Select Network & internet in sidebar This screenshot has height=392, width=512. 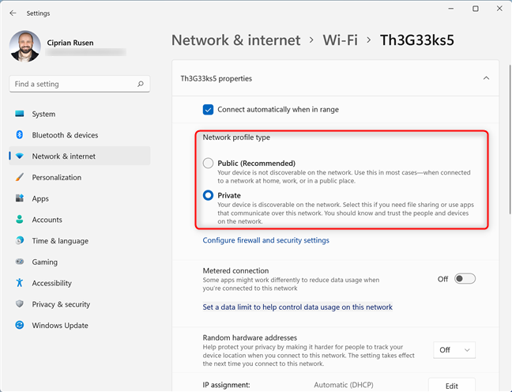pos(80,156)
